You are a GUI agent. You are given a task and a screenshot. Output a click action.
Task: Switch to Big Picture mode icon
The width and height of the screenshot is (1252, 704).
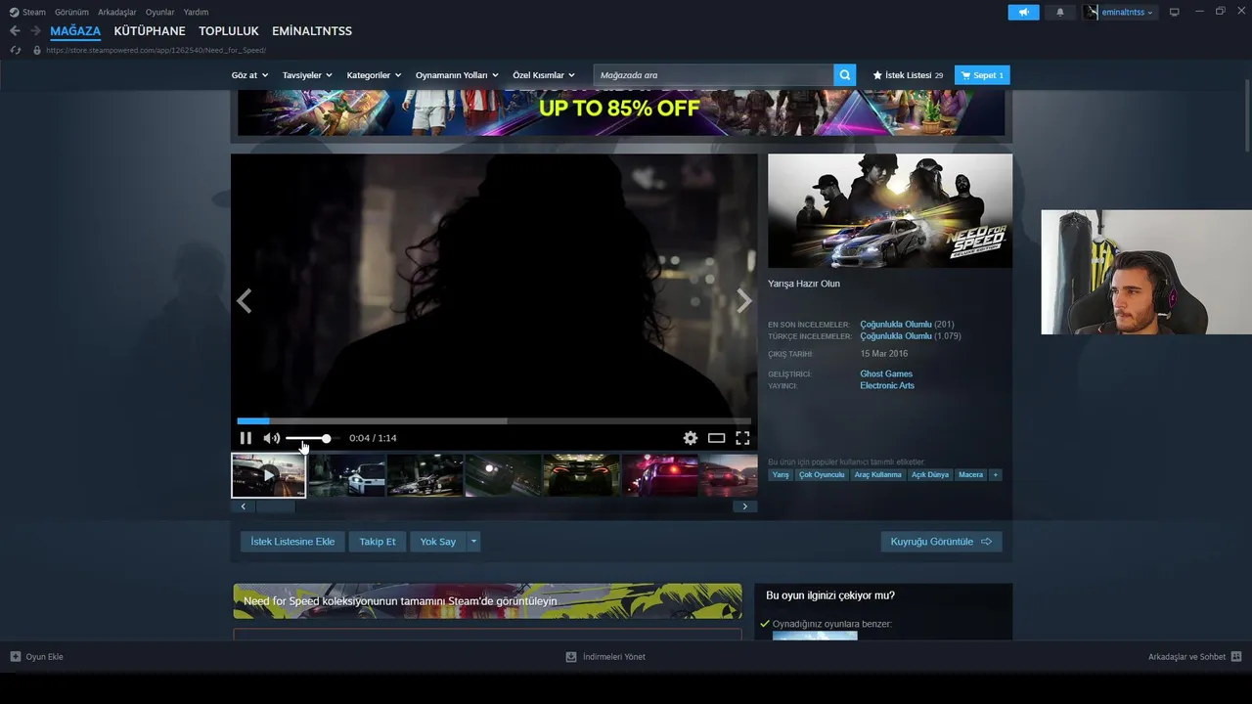point(1175,12)
